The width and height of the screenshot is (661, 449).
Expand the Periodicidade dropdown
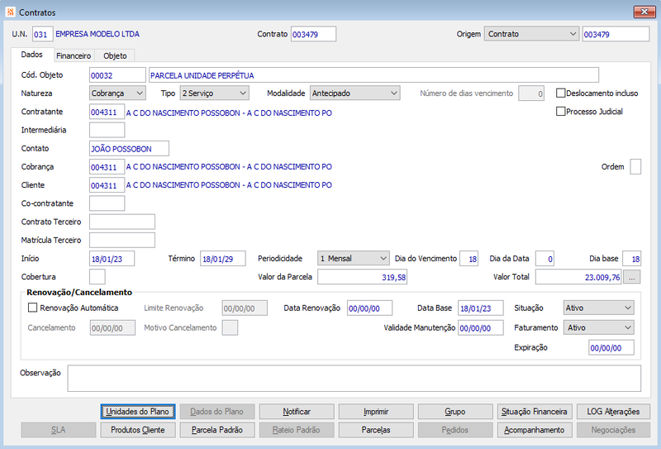point(354,258)
